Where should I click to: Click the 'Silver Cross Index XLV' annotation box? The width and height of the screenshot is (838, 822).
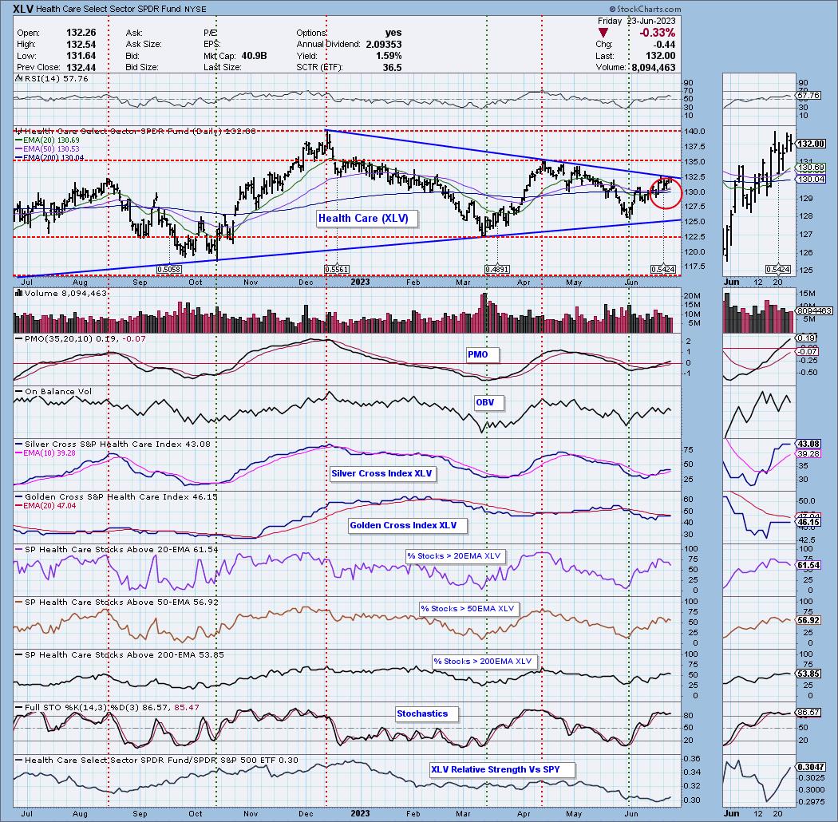click(x=381, y=473)
